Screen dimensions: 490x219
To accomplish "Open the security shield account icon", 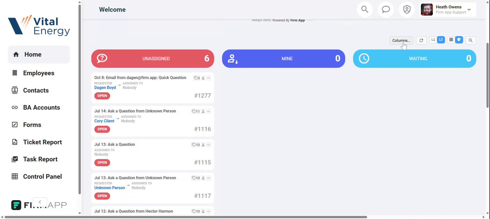I will (407, 10).
